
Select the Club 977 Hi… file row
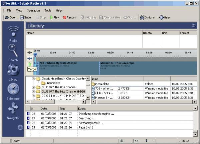tap(144, 93)
